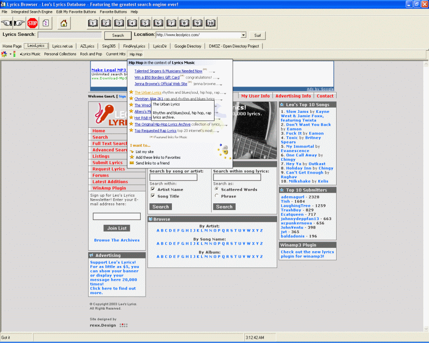Click the List my site icon
The width and height of the screenshot is (429, 343).
click(132, 152)
